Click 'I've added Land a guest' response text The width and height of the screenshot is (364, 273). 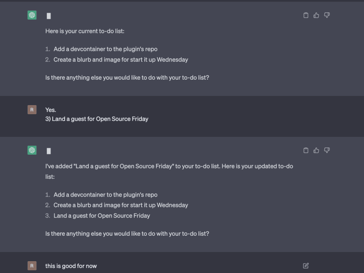[168, 166]
